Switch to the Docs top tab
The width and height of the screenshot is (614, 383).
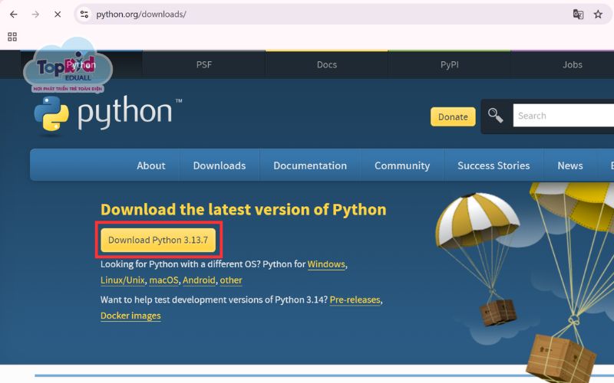tap(327, 65)
